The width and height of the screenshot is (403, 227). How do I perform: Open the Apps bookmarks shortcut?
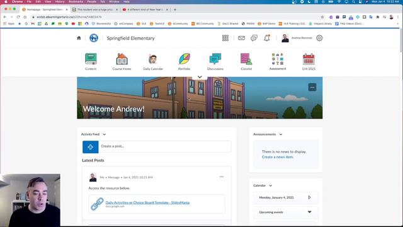tap(9, 24)
